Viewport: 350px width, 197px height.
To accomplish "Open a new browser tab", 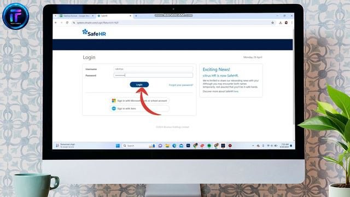I will pos(136,16).
